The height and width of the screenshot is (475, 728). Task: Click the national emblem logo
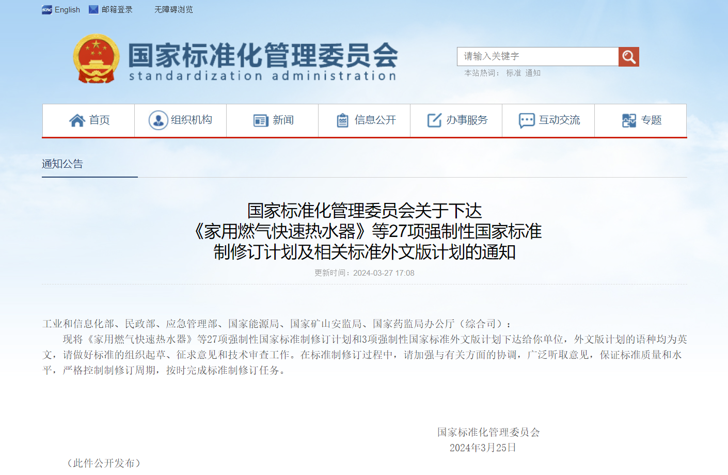pyautogui.click(x=96, y=59)
